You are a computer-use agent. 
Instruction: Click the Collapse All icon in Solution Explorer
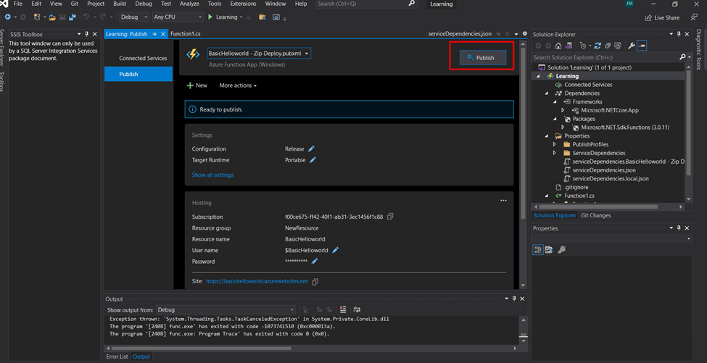(608, 46)
